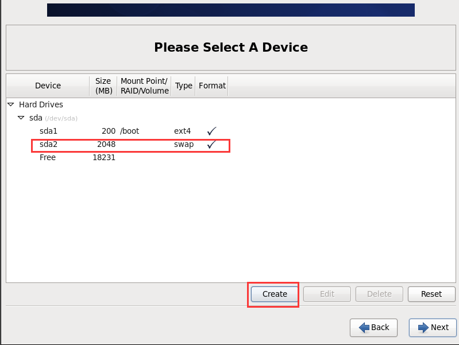Click the disabled Delete button
The height and width of the screenshot is (345, 459).
point(379,294)
